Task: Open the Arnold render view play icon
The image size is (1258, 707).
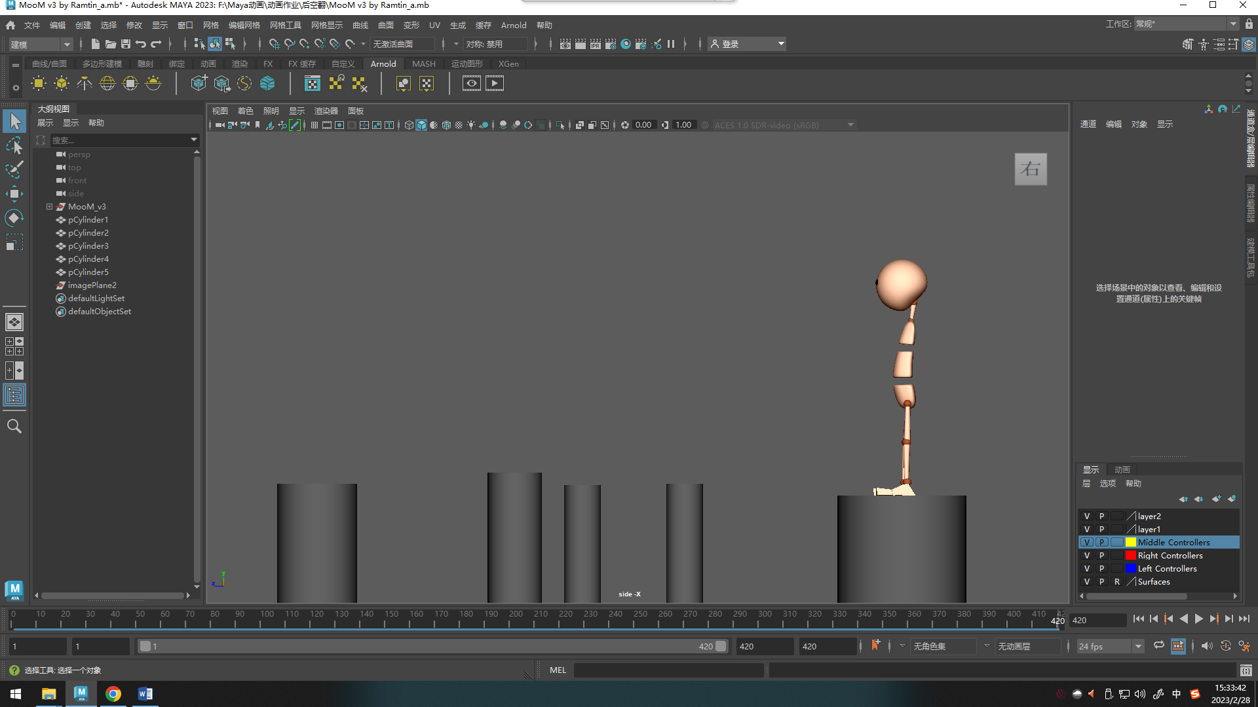Action: coord(494,84)
